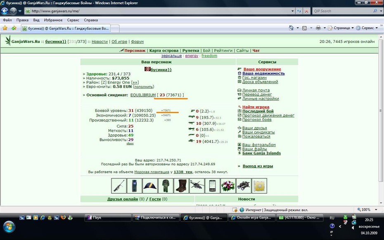Switch to Онлайн игра Ganja taskbar window
Image resolution: width=384 pixels, height=240 pixels.
point(251,217)
